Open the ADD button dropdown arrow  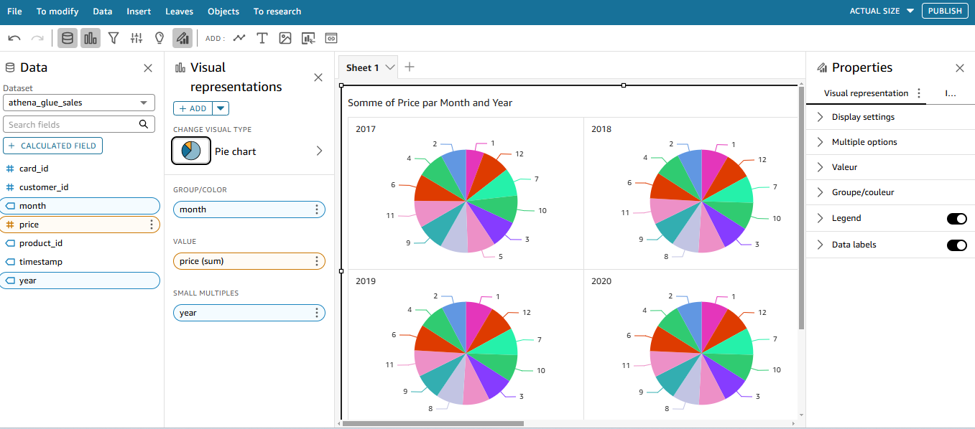221,108
